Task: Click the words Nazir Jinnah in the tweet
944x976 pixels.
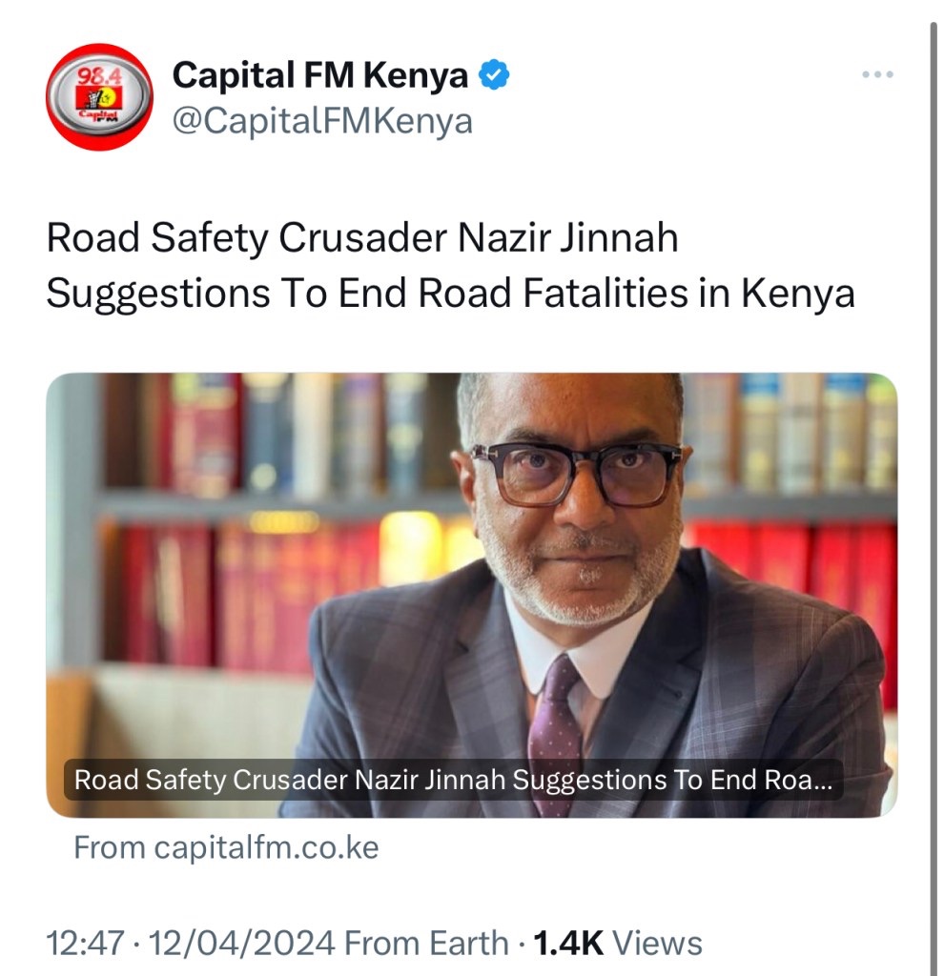Action: click(568, 237)
